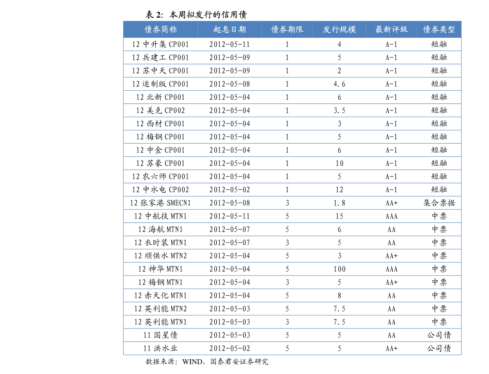This screenshot has width=489, height=374.
Task: Select bond name 12梅钢MTN1
Action: (x=161, y=282)
